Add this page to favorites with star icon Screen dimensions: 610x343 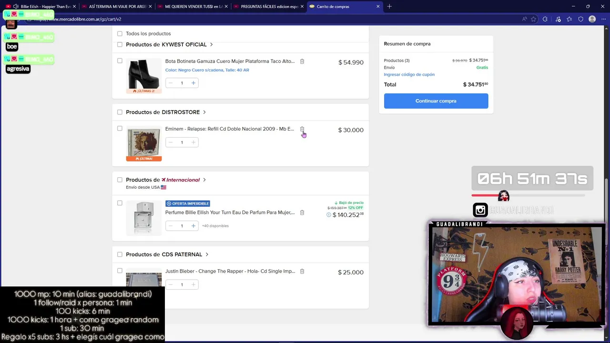click(533, 19)
